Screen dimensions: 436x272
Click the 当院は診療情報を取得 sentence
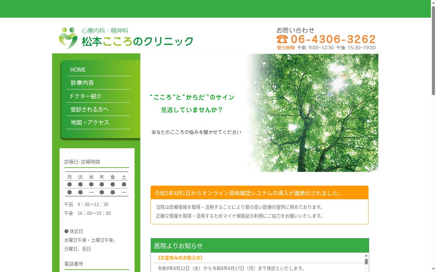tap(239, 207)
